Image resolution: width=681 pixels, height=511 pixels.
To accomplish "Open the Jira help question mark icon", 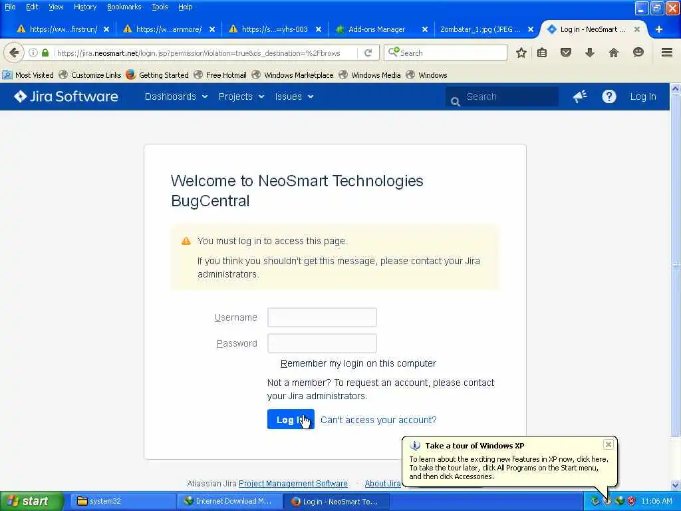I will (x=609, y=96).
